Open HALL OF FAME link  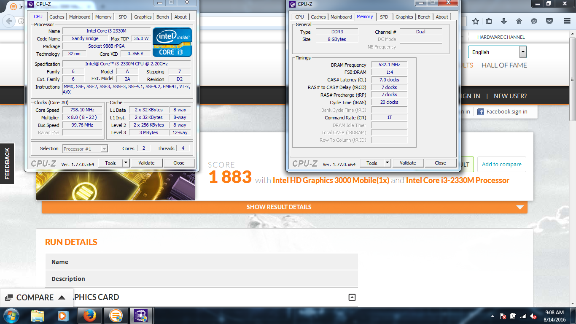[x=504, y=65]
